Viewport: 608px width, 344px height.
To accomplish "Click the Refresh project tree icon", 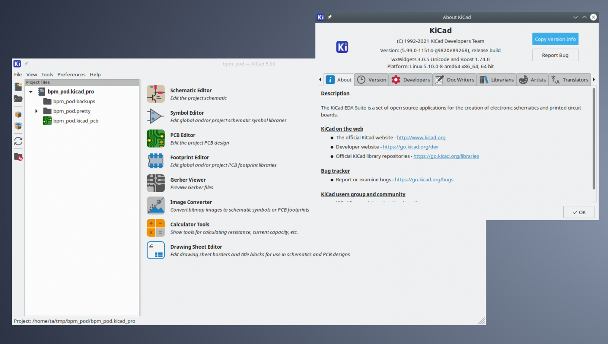I will (x=18, y=141).
